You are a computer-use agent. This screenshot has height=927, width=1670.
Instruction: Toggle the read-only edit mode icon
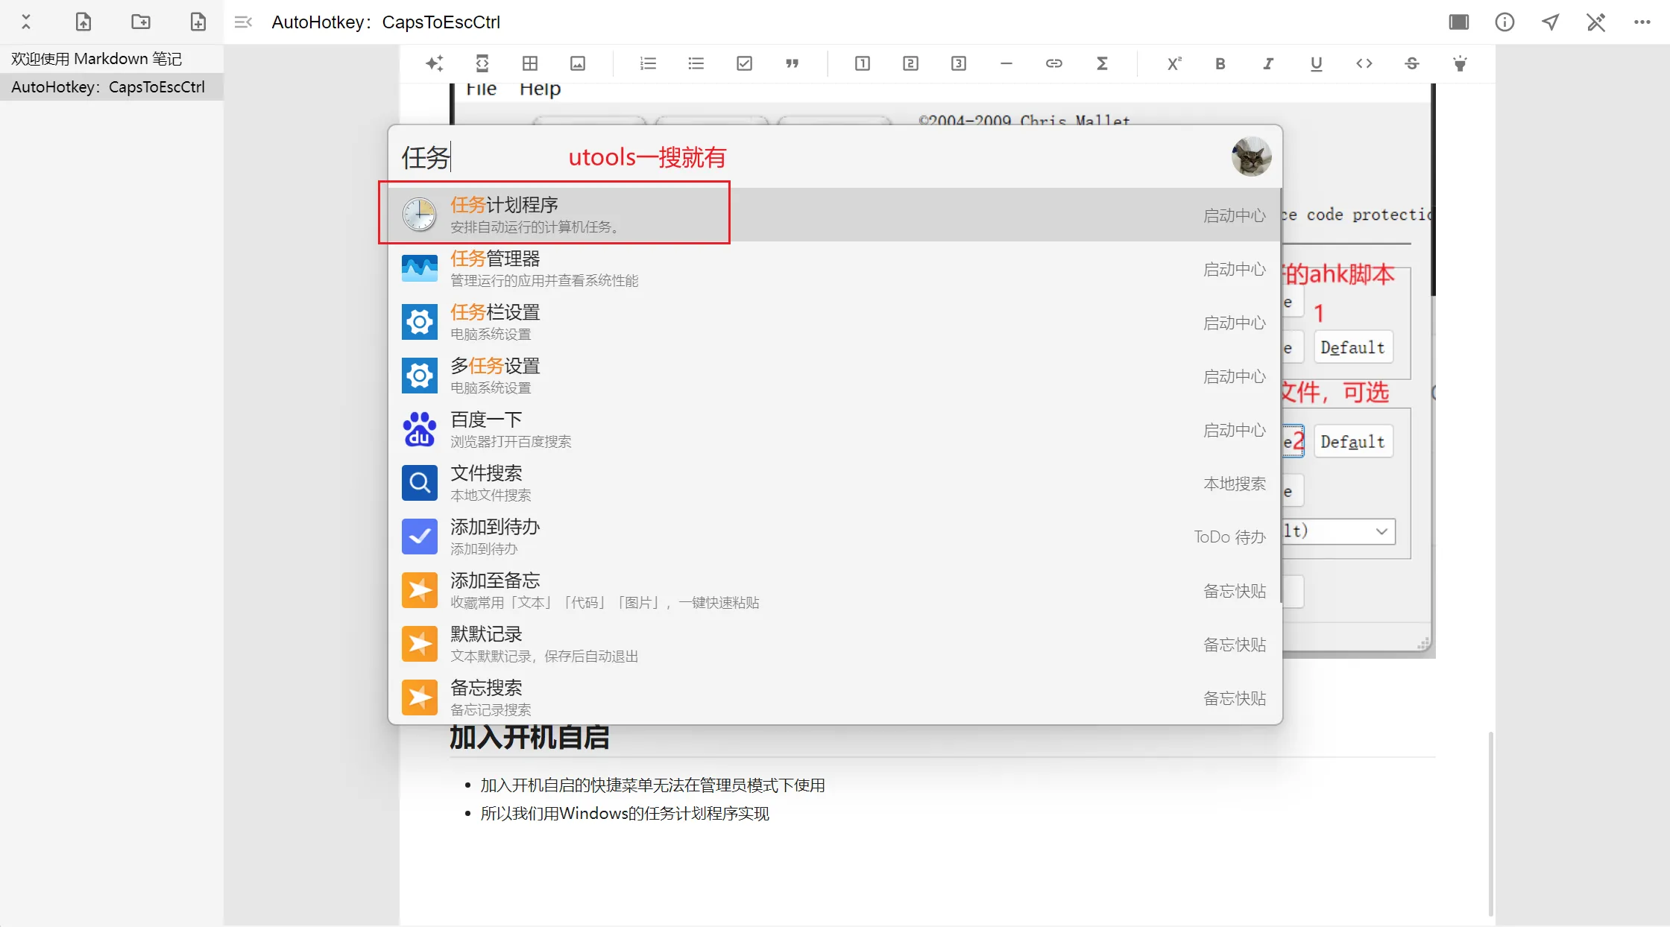1596,22
